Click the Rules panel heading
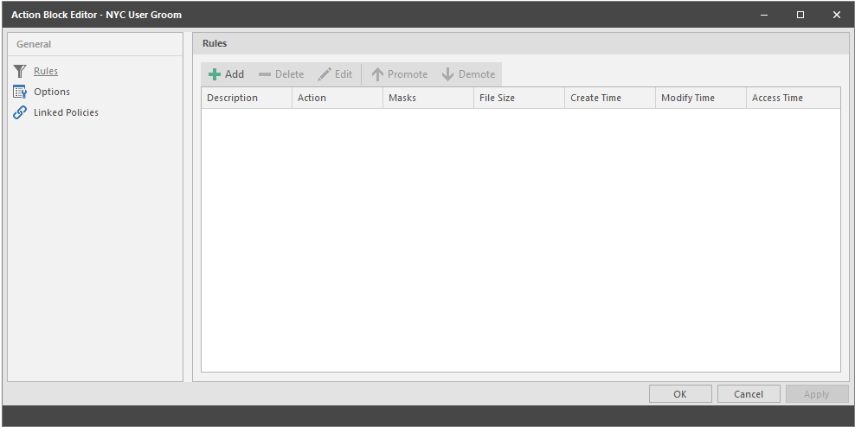The image size is (855, 427). pos(215,43)
